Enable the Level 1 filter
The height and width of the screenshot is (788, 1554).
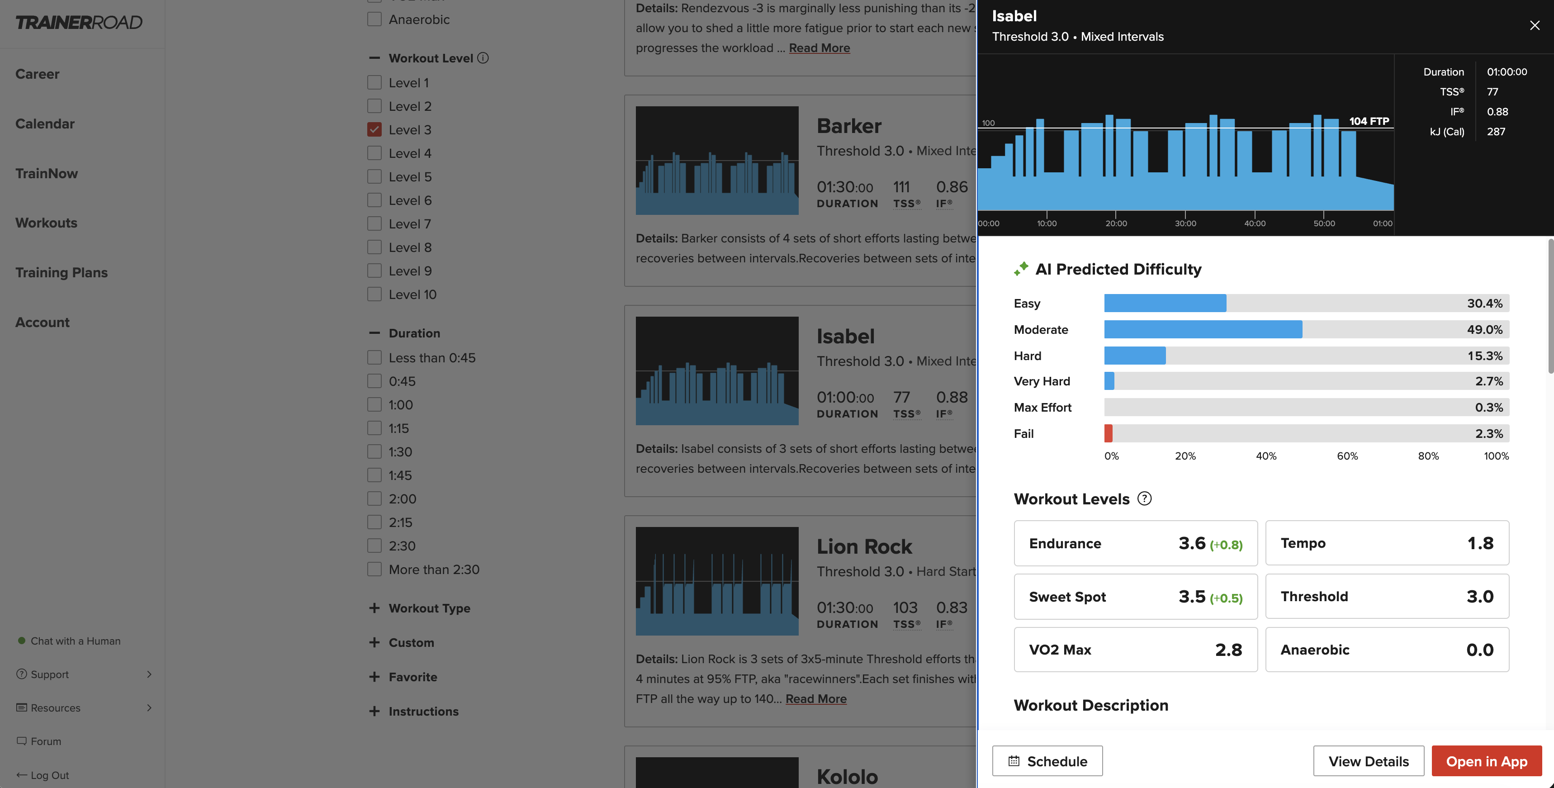374,82
